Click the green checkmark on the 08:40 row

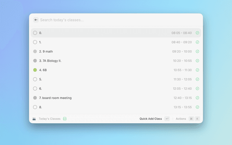coord(197,42)
